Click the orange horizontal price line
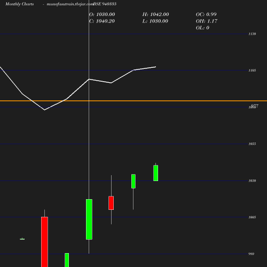The image size is (267, 267). click(133, 101)
